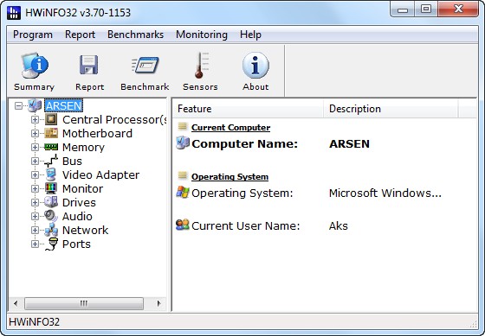Expand the Ports node
Viewport: 485px width, 336px height.
coord(35,244)
